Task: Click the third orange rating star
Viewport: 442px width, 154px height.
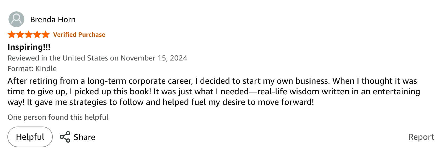Action: coord(29,35)
